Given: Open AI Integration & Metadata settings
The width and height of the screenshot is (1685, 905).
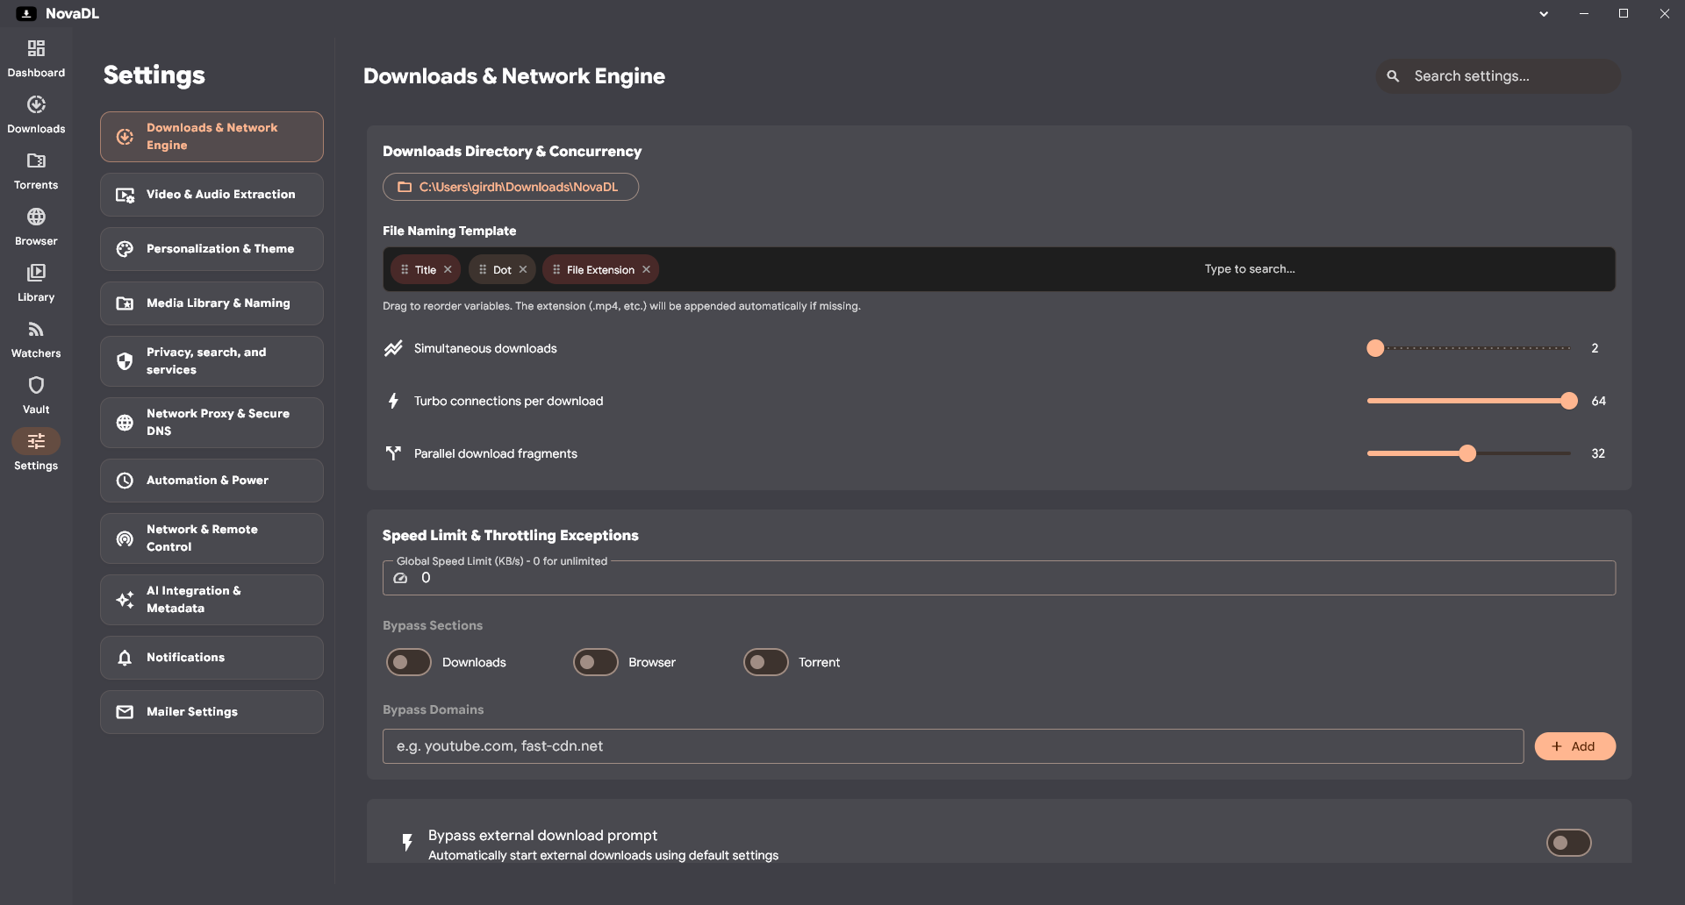Looking at the screenshot, I should pos(212,600).
